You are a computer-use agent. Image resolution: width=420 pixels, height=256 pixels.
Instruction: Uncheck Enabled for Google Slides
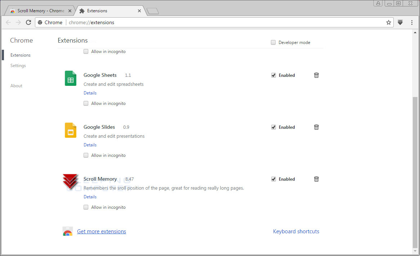coord(273,127)
